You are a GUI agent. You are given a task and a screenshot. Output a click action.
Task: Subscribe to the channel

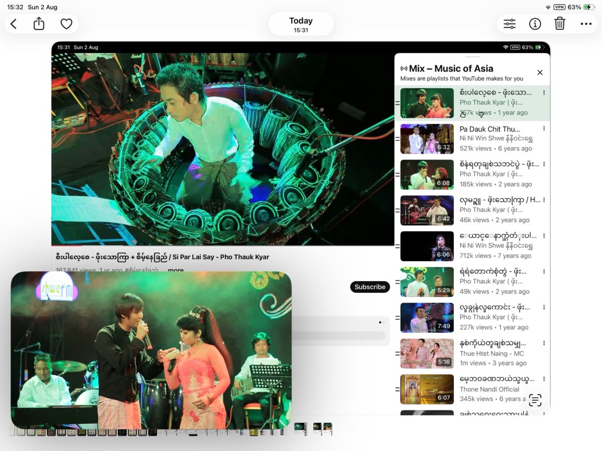click(370, 287)
